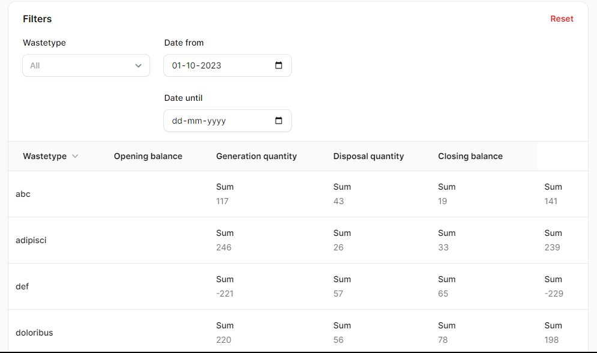Screen dimensions: 597x353
Task: Click the Generation quantity column header
Action: (x=256, y=156)
